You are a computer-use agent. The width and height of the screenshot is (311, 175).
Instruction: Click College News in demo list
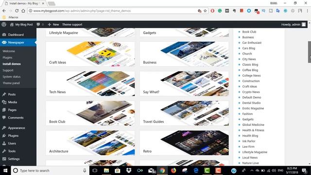[251, 76]
